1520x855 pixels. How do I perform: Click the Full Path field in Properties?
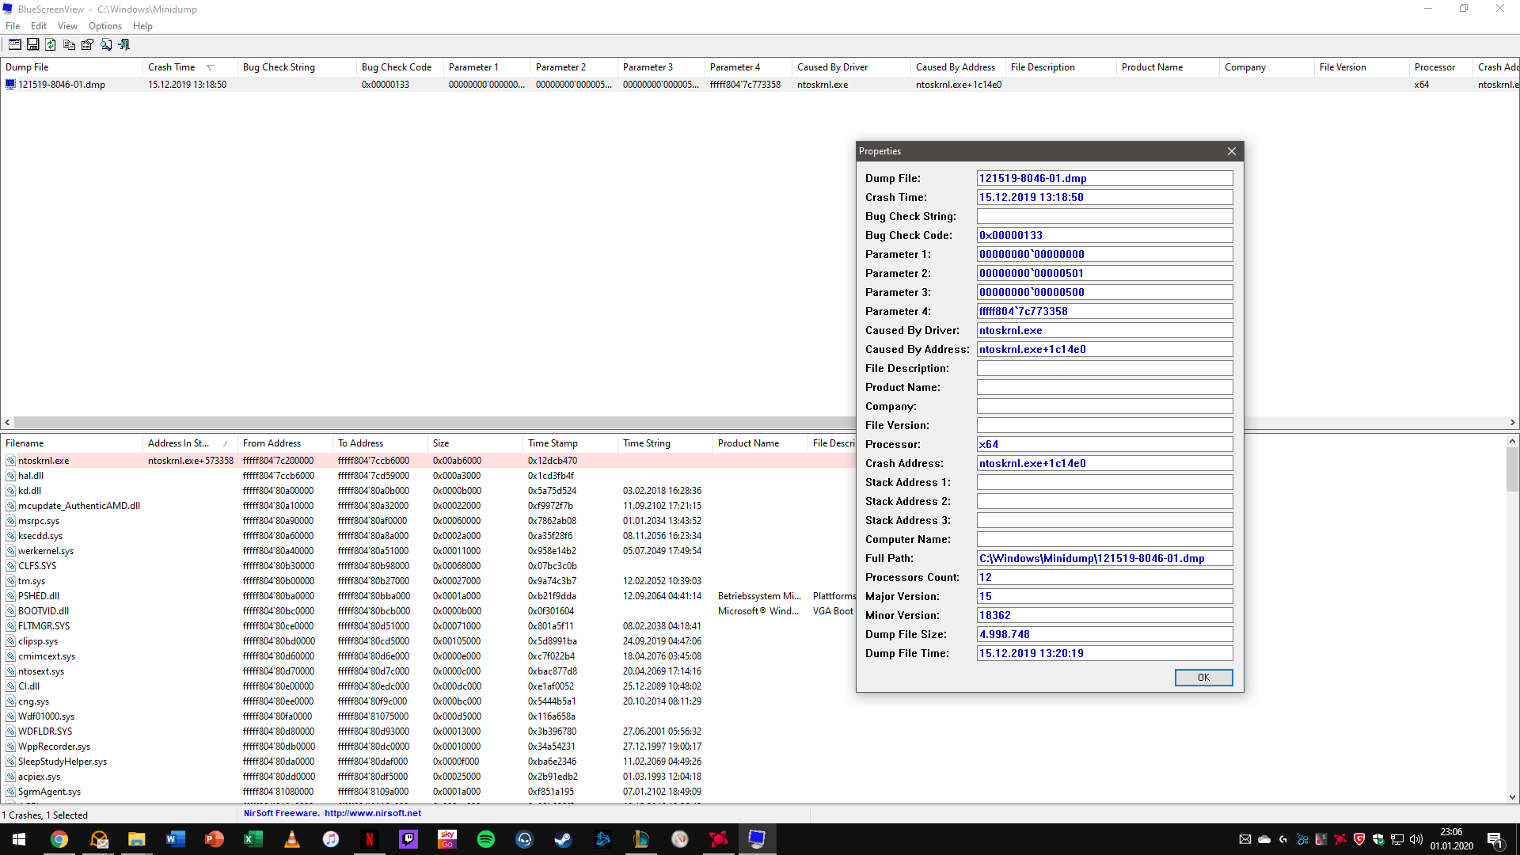pos(1104,558)
